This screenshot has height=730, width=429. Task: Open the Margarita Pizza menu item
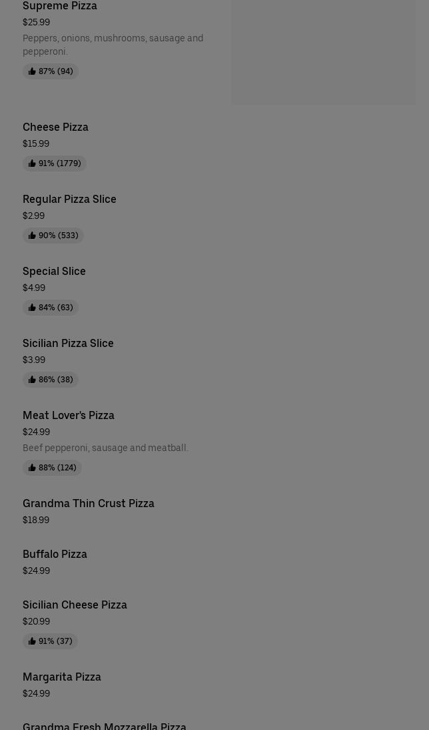click(x=62, y=677)
